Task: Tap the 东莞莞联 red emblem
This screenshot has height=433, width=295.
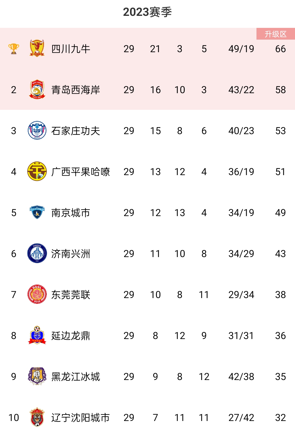Action: pyautogui.click(x=37, y=294)
